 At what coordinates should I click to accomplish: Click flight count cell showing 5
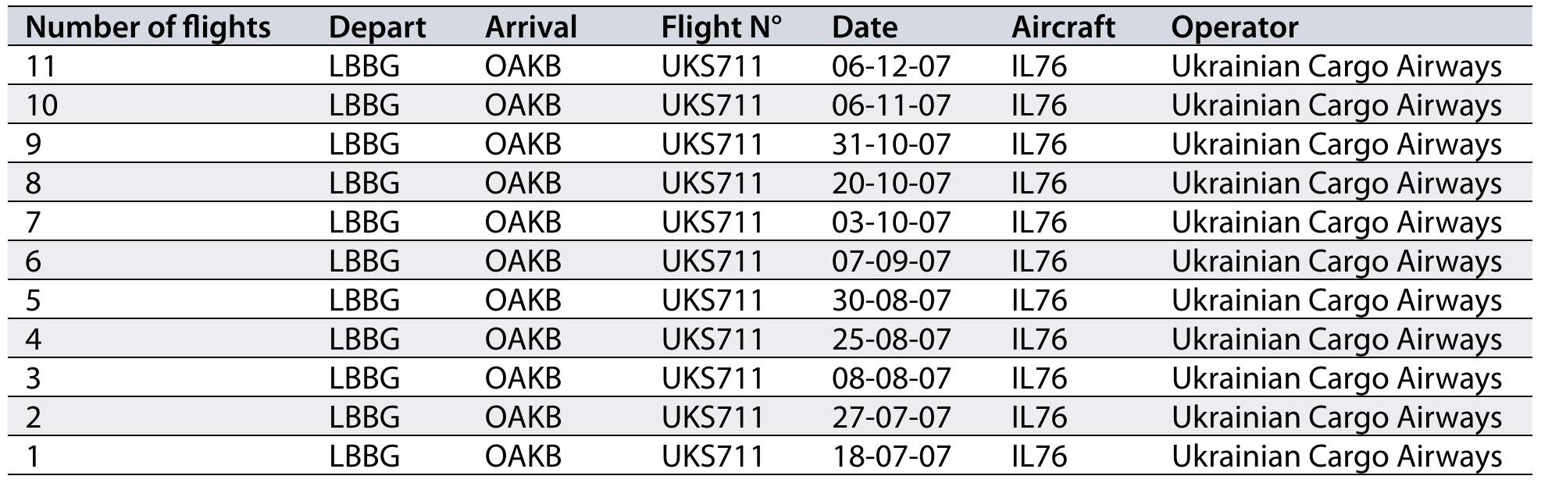tap(33, 300)
